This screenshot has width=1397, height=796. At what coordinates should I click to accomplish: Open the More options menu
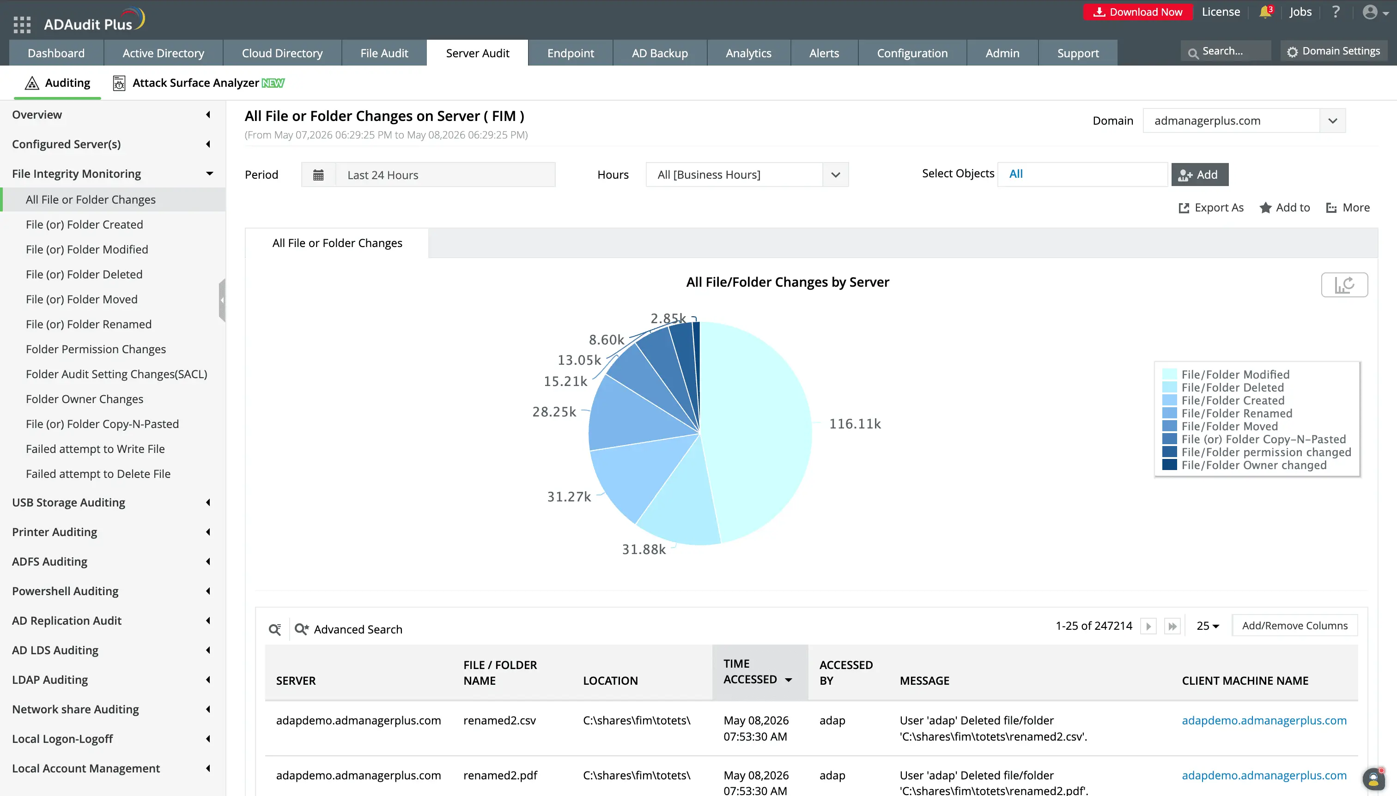click(1348, 208)
